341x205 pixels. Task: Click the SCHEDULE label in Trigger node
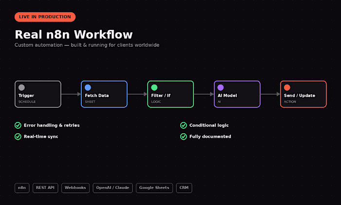[x=27, y=102]
